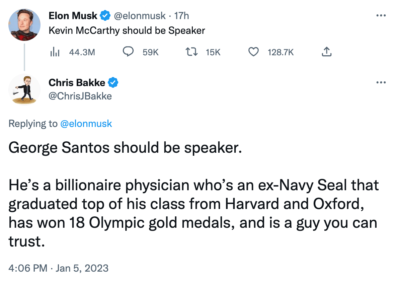Image resolution: width=395 pixels, height=282 pixels.
Task: Open the 17h timestamp link
Action: point(182,16)
